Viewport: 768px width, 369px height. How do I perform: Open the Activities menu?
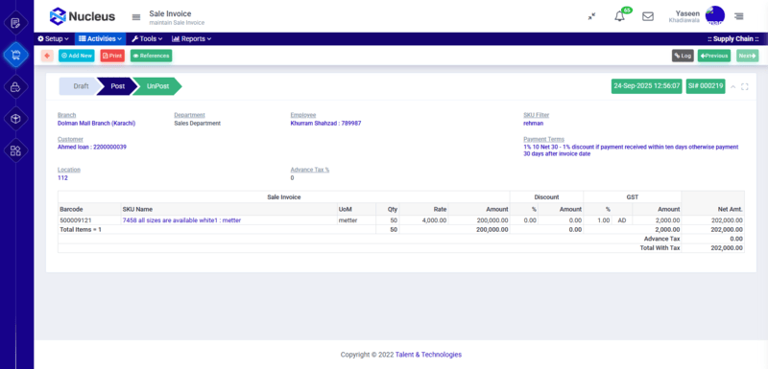coord(101,38)
